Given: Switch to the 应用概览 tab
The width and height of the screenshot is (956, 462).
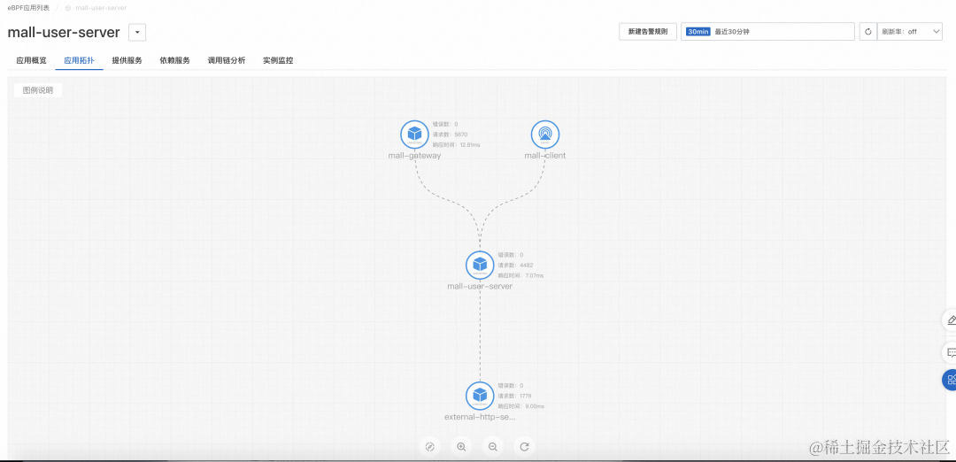Looking at the screenshot, I should [31, 60].
